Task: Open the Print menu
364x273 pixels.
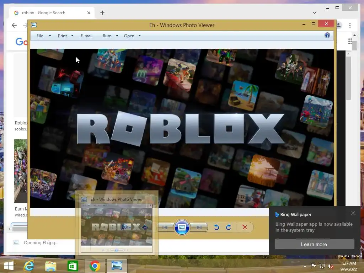Action: pyautogui.click(x=62, y=36)
